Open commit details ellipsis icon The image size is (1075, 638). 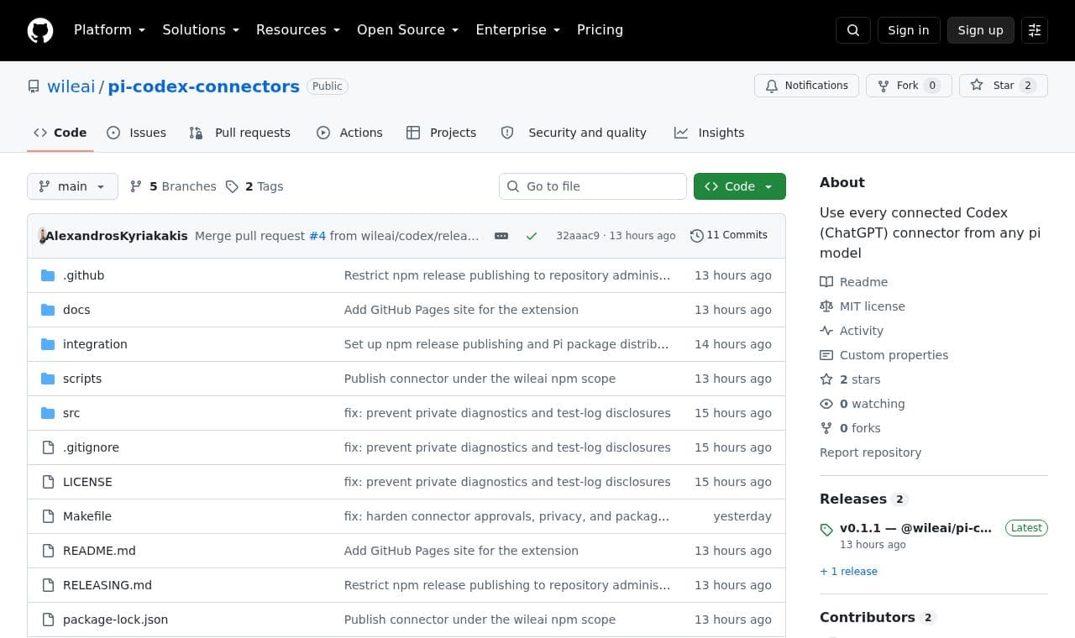click(501, 236)
